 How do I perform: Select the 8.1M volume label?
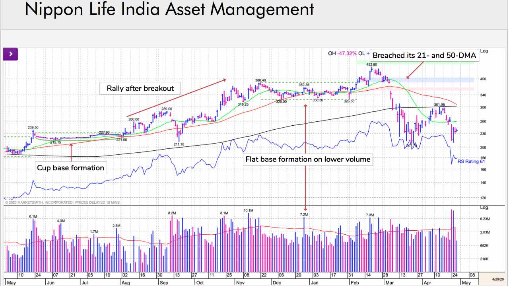click(224, 213)
